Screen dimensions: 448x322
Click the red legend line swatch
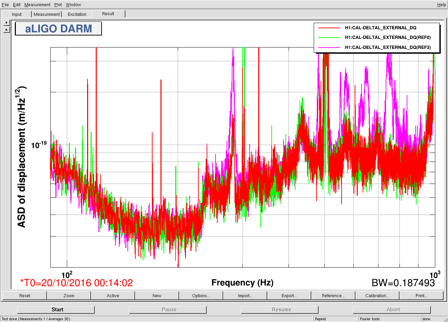(329, 28)
